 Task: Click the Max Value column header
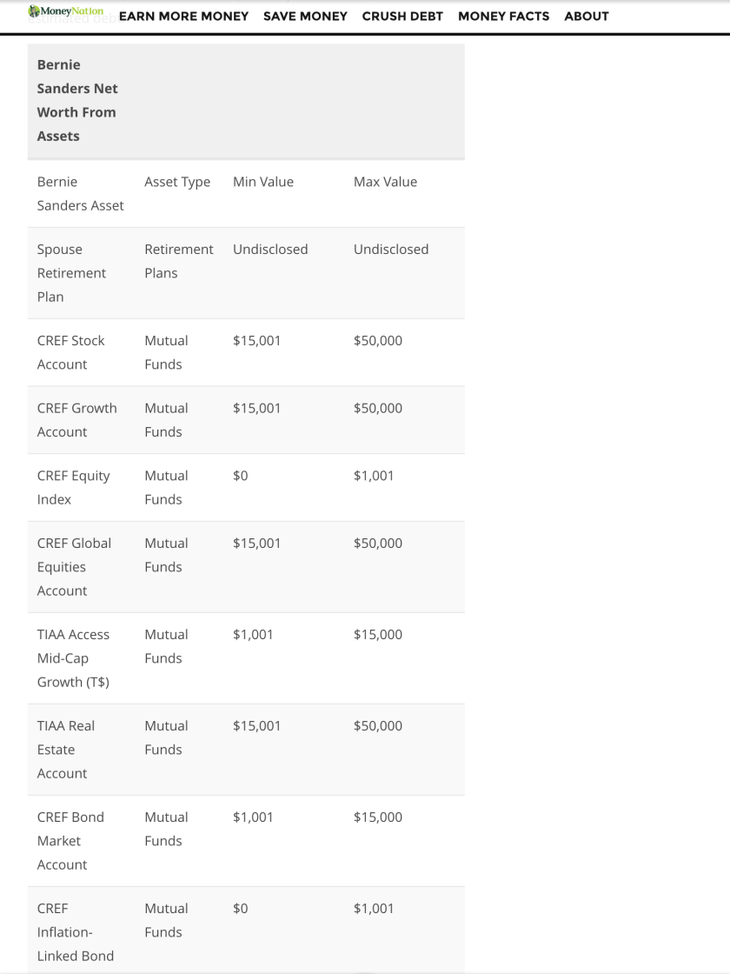385,182
